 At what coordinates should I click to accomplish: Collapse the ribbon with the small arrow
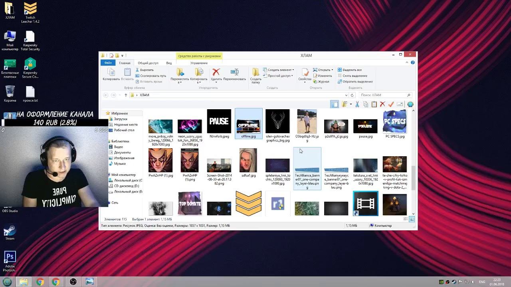[407, 63]
